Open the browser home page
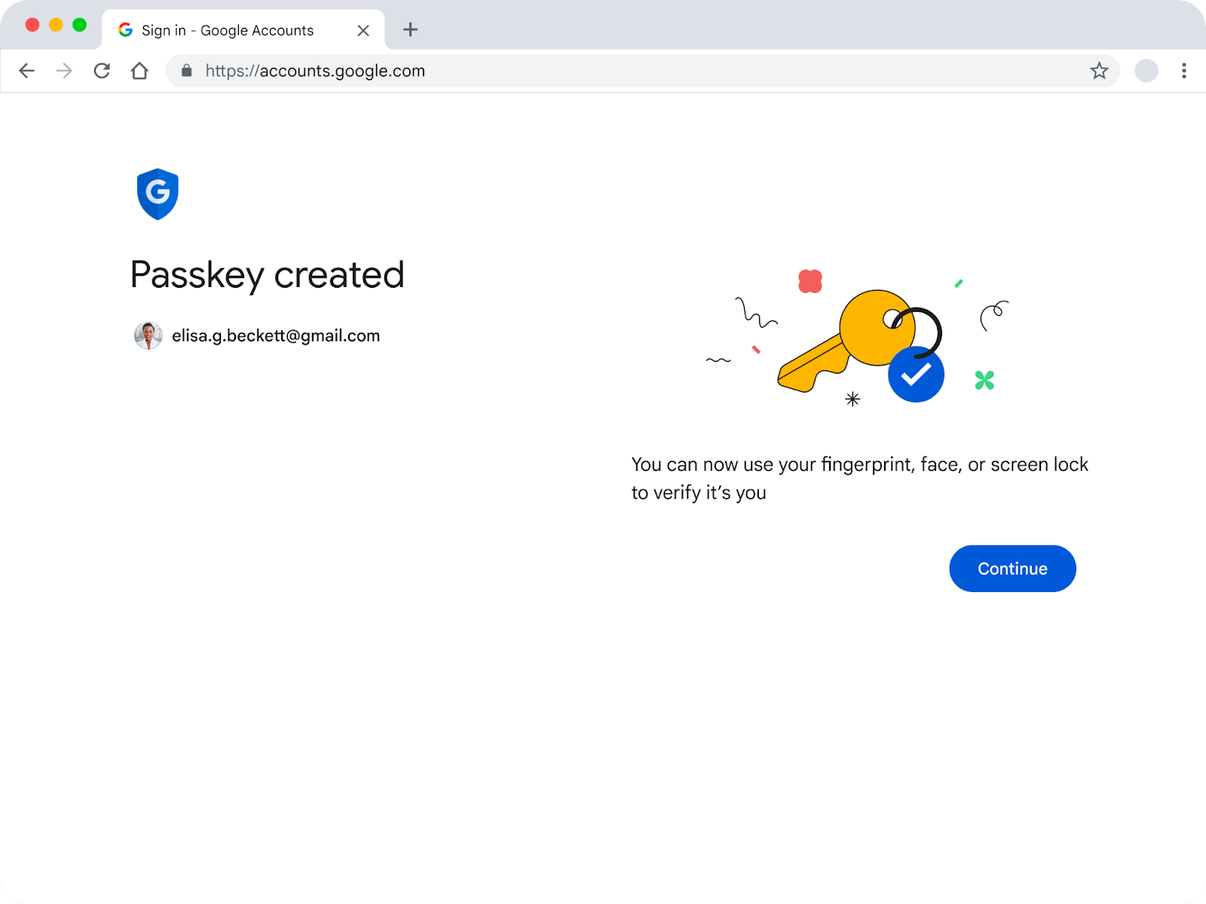1206x904 pixels. pos(140,70)
